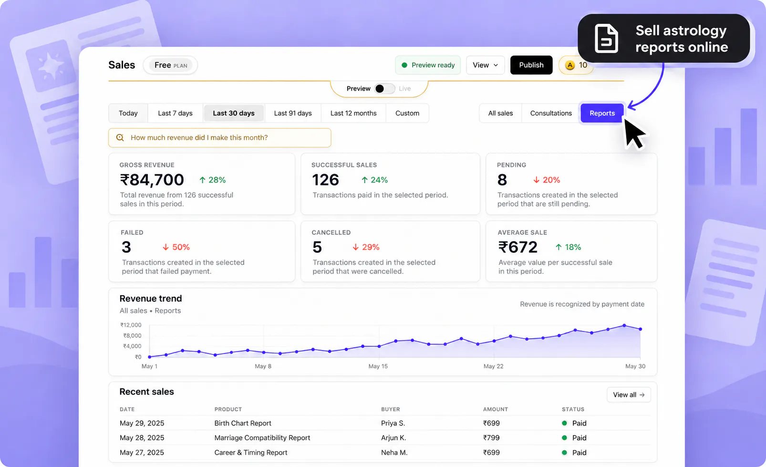The image size is (766, 467).
Task: Filter by Consultations
Action: click(551, 113)
